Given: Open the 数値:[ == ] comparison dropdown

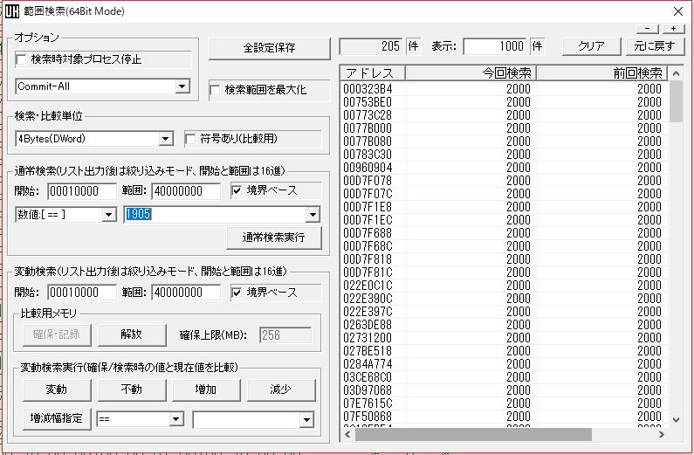Looking at the screenshot, I should pyautogui.click(x=109, y=215).
